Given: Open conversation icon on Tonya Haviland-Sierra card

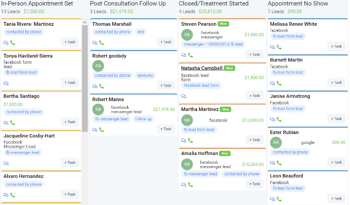Looking at the screenshot, I should pos(6,83).
